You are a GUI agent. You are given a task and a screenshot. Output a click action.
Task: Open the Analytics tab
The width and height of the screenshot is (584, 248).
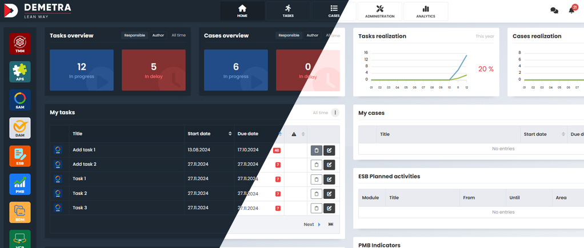point(426,11)
